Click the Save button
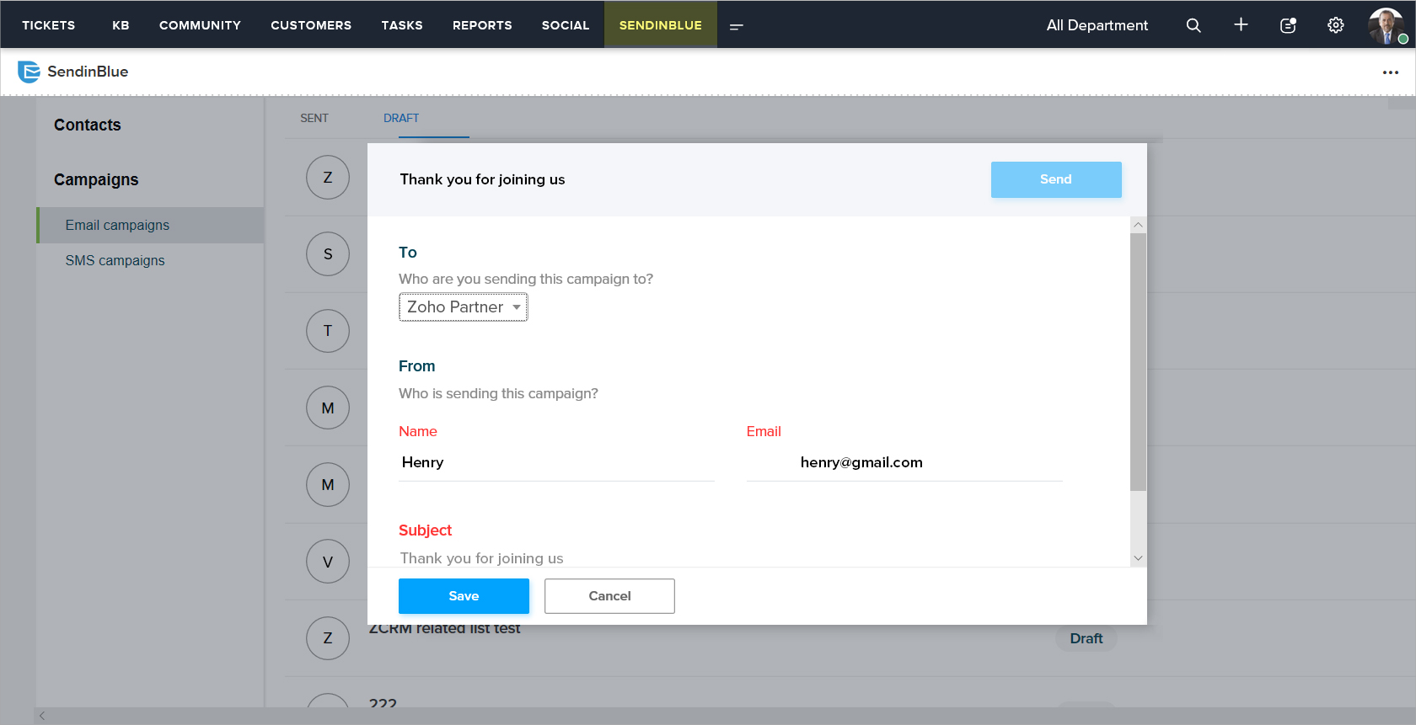This screenshot has width=1416, height=725. 464,596
